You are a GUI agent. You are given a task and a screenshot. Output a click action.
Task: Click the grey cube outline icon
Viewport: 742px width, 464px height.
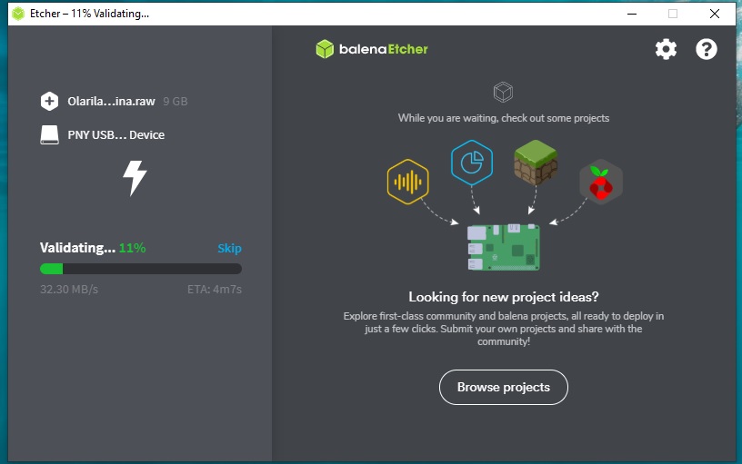click(503, 92)
